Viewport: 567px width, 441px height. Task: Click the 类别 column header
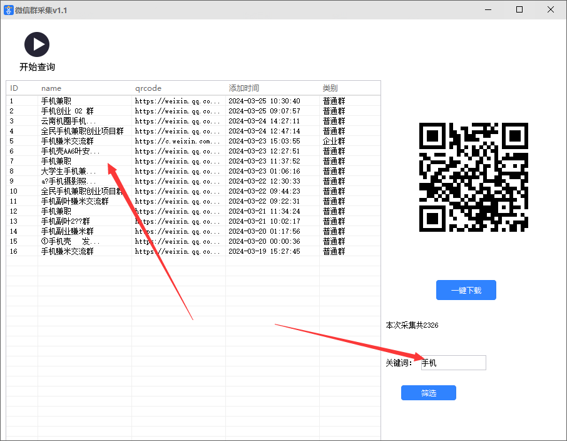pos(330,88)
